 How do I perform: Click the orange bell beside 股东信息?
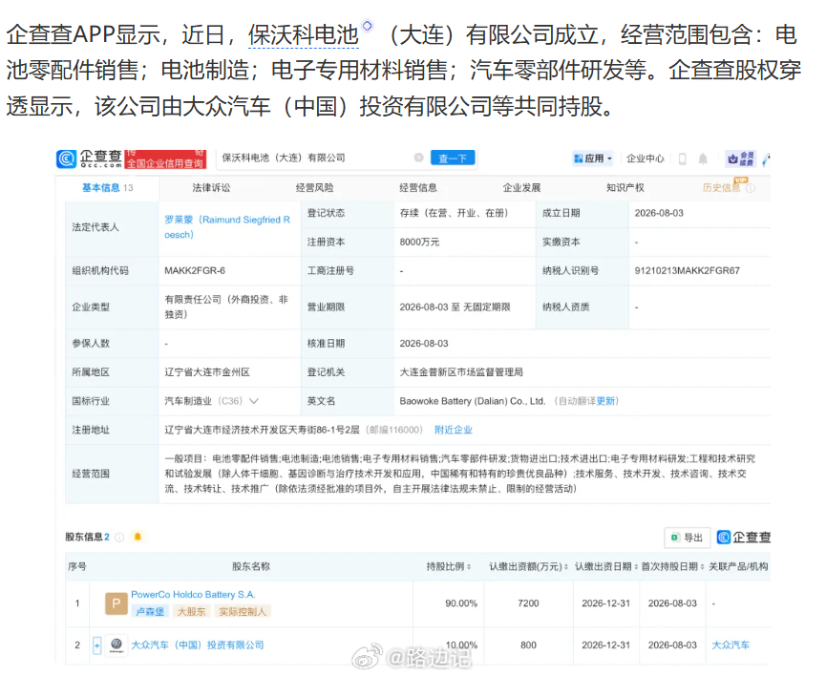pyautogui.click(x=138, y=537)
